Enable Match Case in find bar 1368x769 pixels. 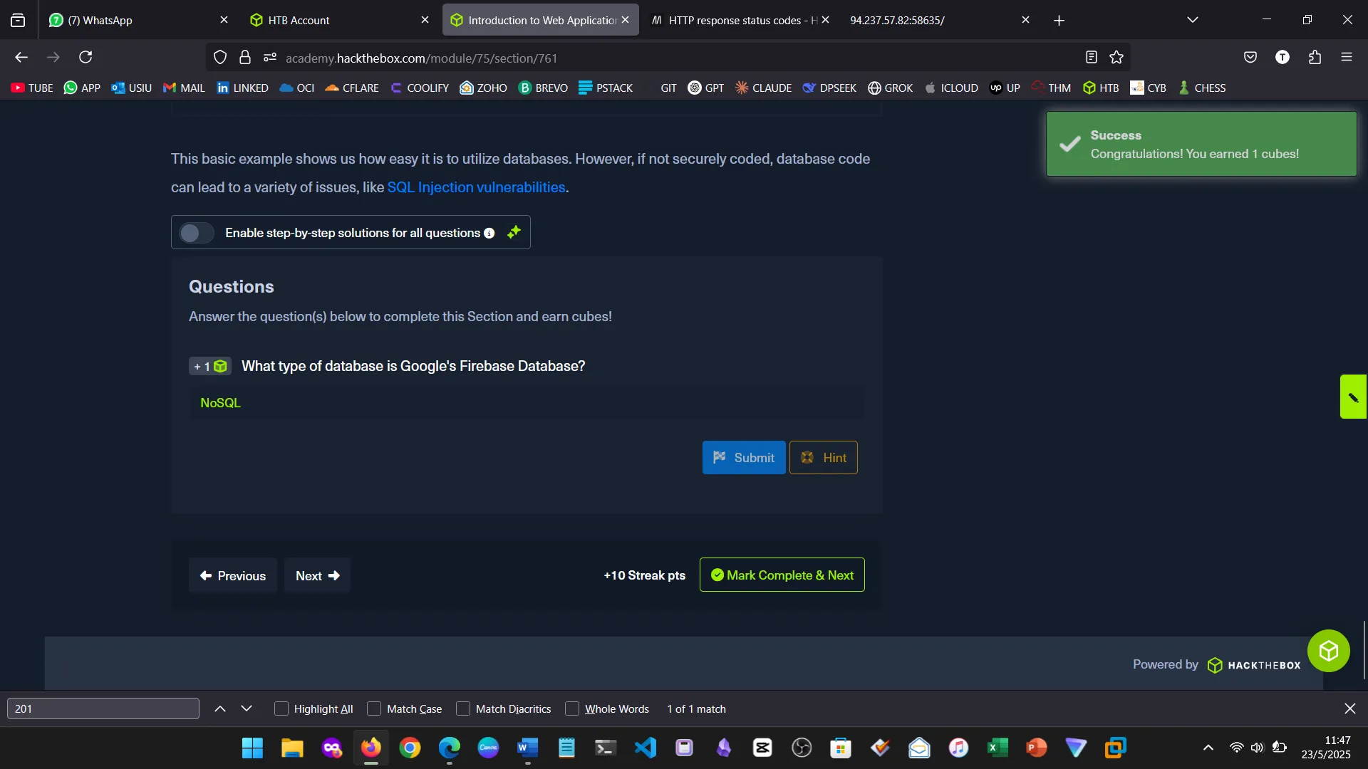point(374,709)
